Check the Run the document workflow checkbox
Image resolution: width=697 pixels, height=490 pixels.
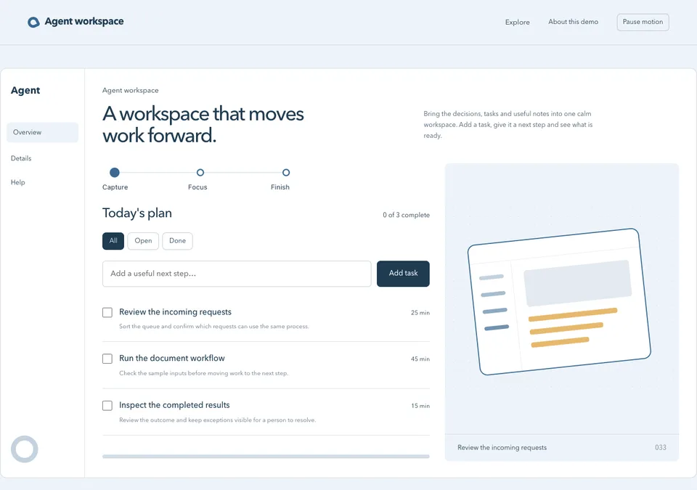tap(107, 359)
